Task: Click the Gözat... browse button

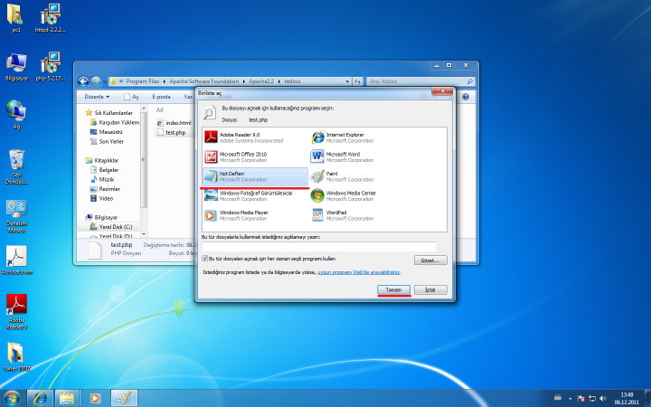Action: [430, 260]
